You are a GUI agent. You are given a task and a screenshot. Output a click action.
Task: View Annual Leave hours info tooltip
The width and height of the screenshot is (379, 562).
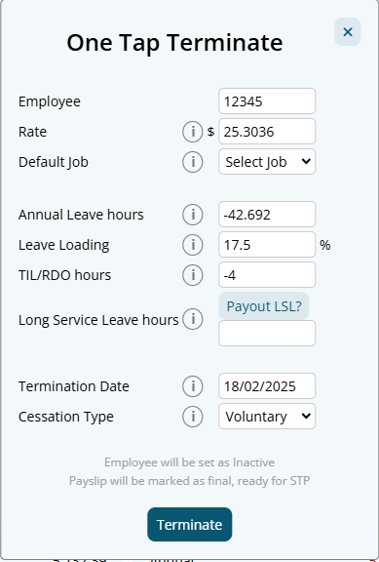[193, 215]
